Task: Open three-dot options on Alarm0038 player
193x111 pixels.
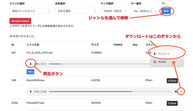Action: coord(181,92)
